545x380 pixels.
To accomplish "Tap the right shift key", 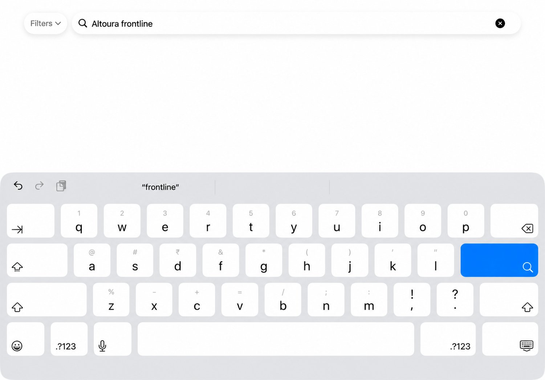I will [509, 300].
